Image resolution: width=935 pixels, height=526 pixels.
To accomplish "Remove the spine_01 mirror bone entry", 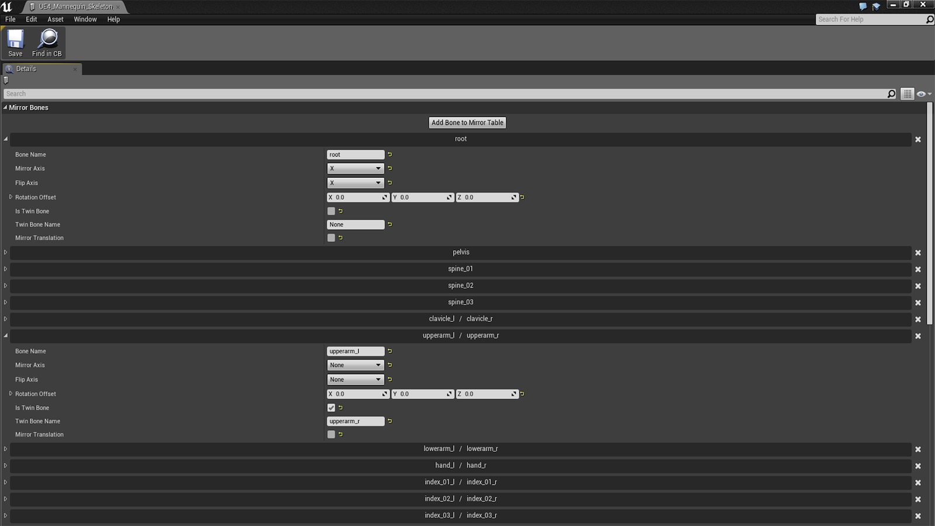I will point(918,269).
